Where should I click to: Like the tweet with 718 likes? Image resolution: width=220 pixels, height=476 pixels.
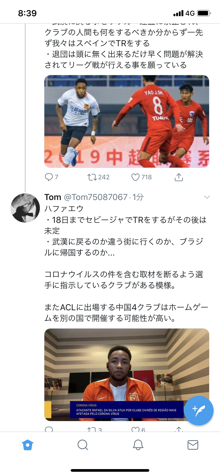(x=136, y=177)
